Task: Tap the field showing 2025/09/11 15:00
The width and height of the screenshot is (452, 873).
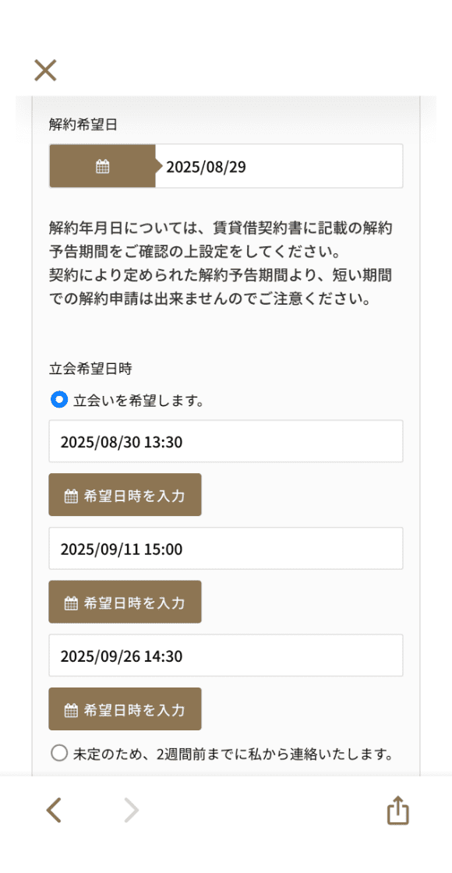Action: (225, 548)
